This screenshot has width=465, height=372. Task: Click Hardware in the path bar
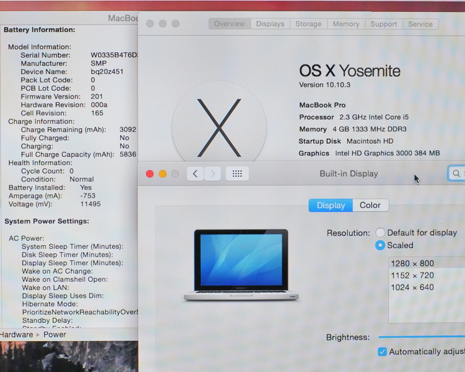[16, 335]
